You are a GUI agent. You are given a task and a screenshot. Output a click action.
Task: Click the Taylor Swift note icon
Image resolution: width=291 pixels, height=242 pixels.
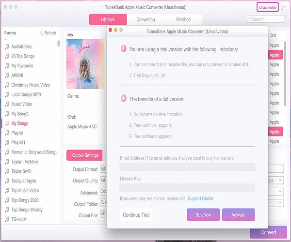pyautogui.click(x=7, y=171)
